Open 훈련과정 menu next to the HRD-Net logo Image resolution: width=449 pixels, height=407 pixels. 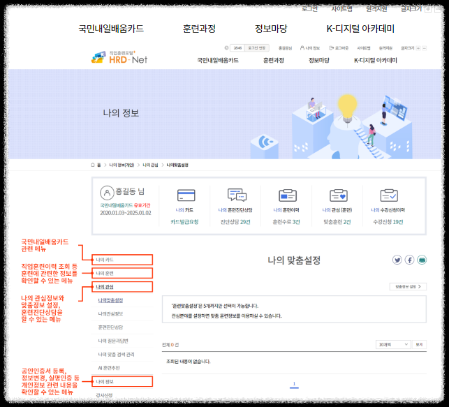pos(274,60)
